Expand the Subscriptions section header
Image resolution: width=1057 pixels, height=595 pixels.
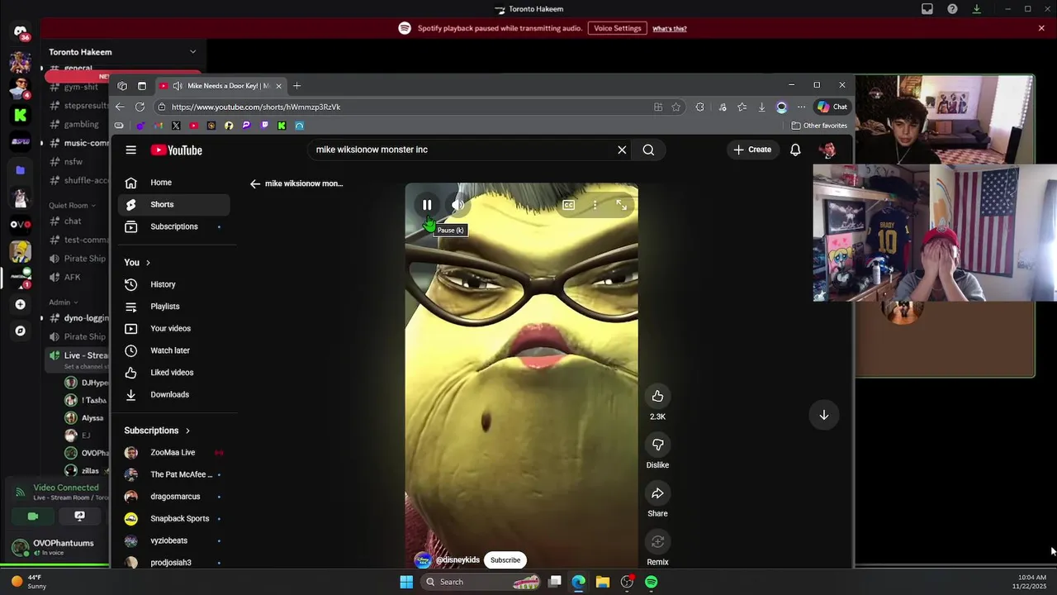pyautogui.click(x=157, y=431)
